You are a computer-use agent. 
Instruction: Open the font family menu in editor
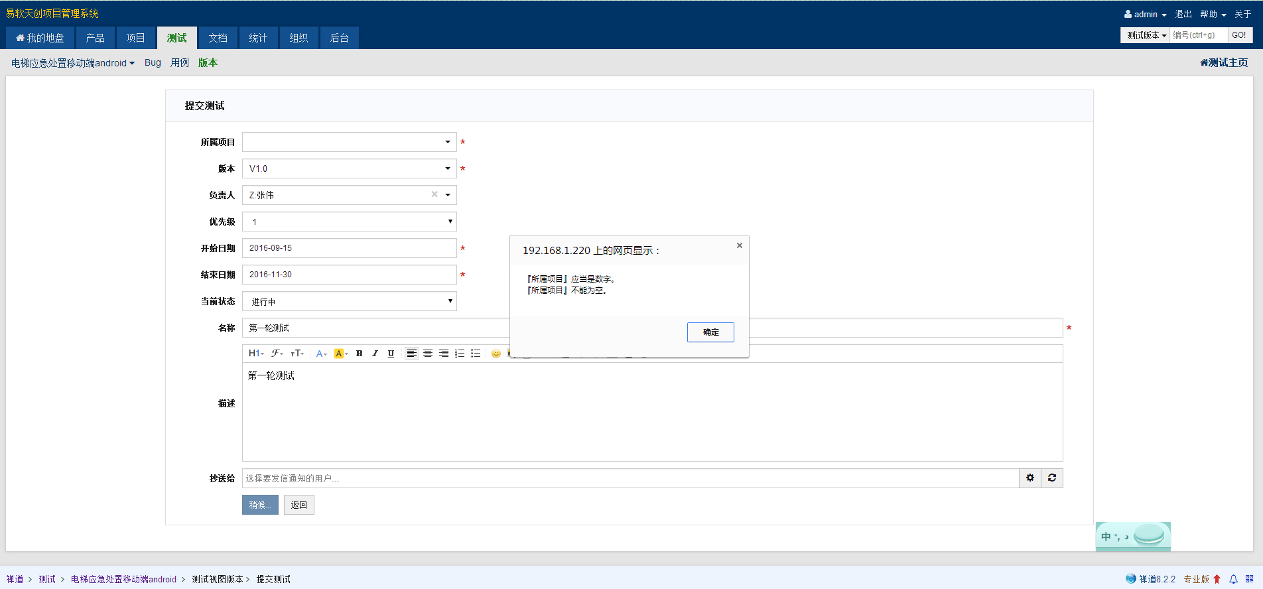pos(277,354)
